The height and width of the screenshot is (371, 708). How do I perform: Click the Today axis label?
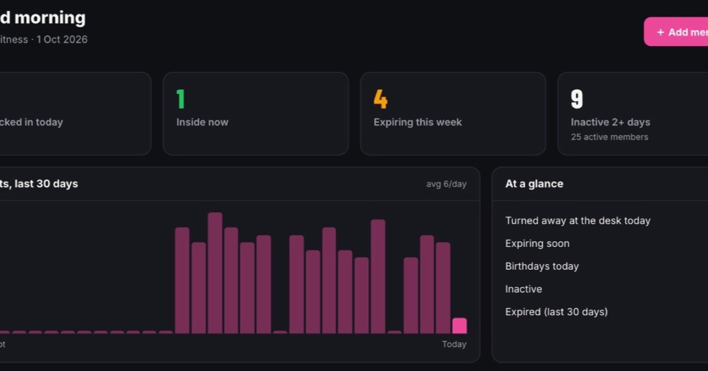(x=454, y=344)
